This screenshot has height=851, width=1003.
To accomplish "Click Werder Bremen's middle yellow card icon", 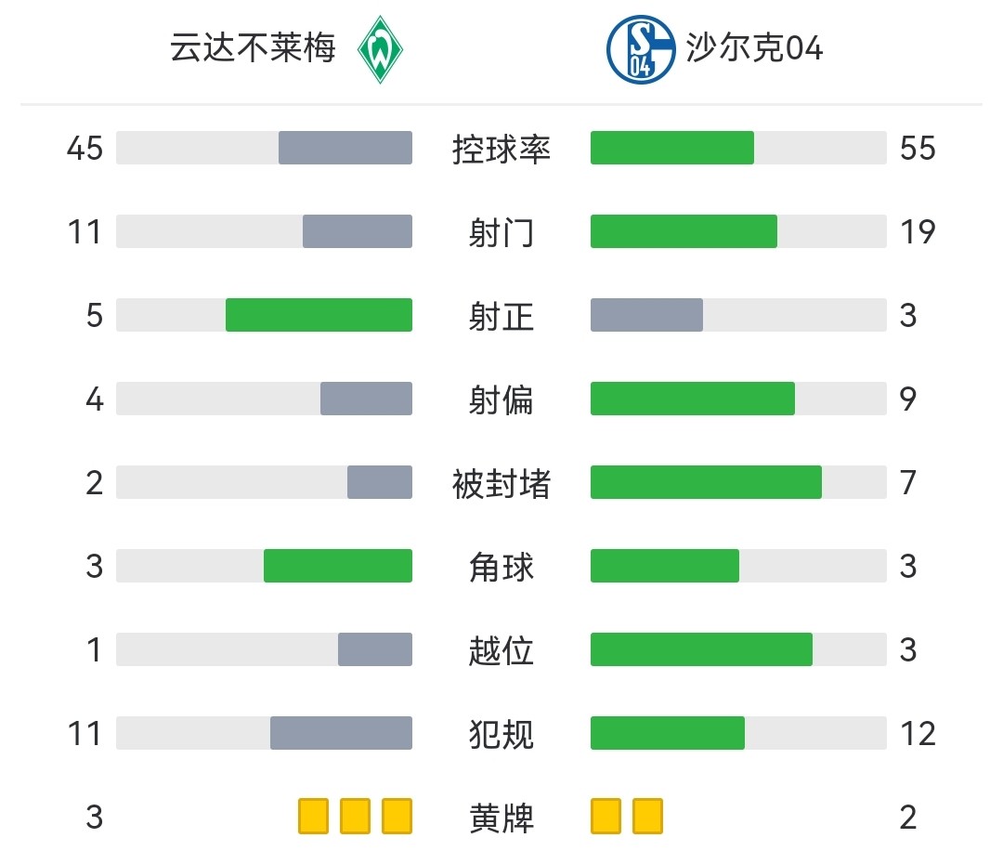I will coord(356,817).
